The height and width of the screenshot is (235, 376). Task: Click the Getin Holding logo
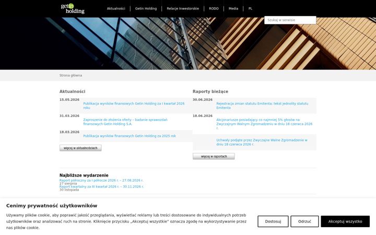coord(73,9)
